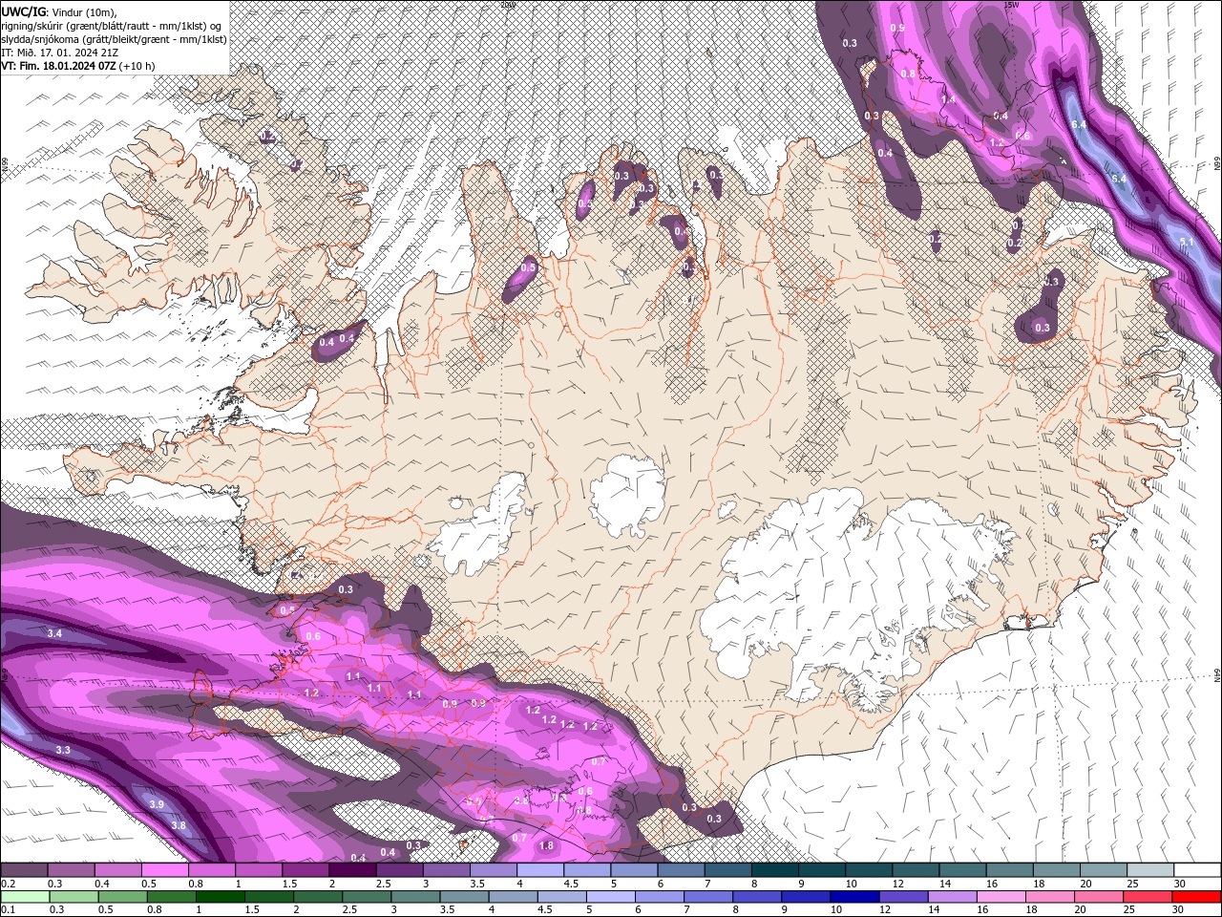Select the 'IT: Mið. 17. 01. 2024 21Z' line

(x=59, y=53)
